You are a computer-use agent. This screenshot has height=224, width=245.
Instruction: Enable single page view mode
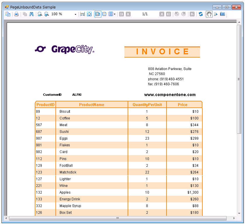pos(98,14)
